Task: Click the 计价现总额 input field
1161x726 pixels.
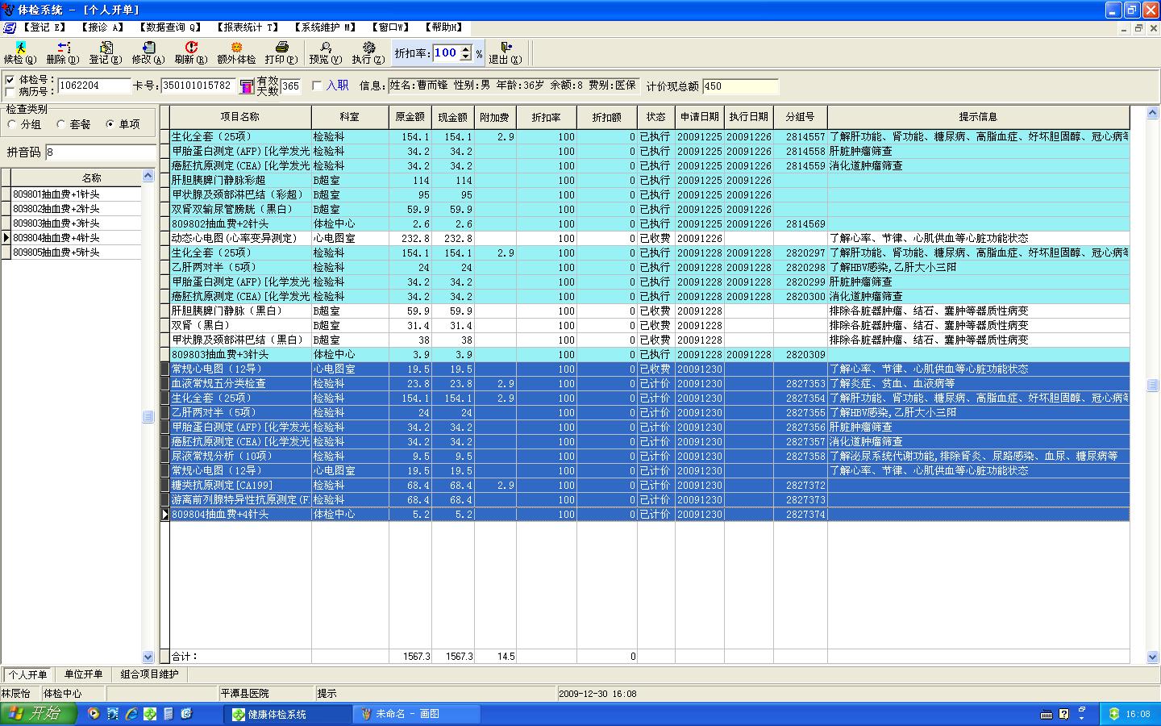Action: pyautogui.click(x=740, y=86)
